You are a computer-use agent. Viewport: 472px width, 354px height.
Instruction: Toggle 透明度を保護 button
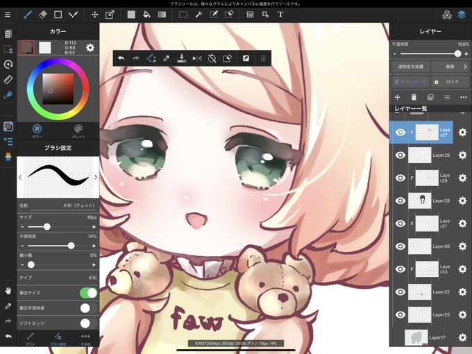[x=411, y=67]
